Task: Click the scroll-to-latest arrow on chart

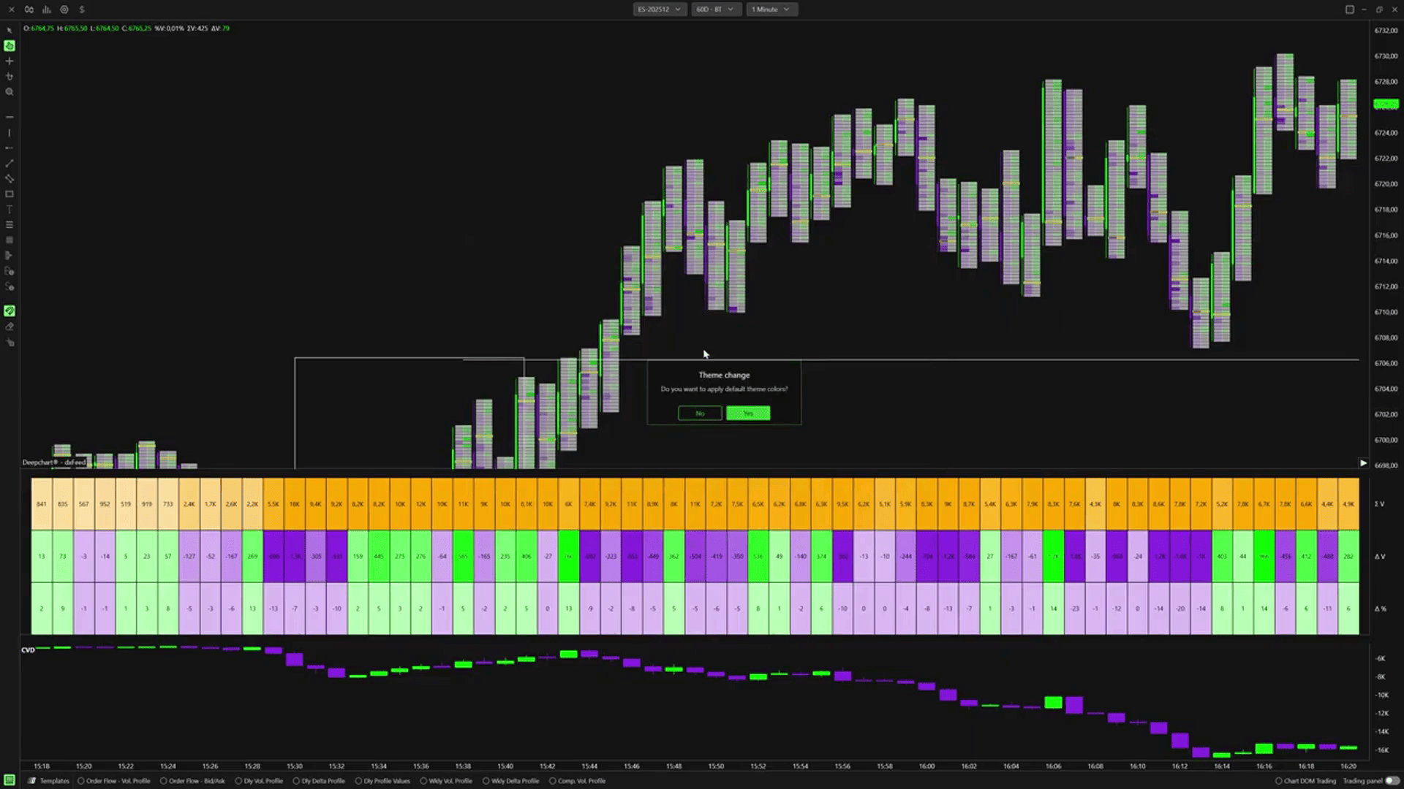Action: click(1363, 463)
